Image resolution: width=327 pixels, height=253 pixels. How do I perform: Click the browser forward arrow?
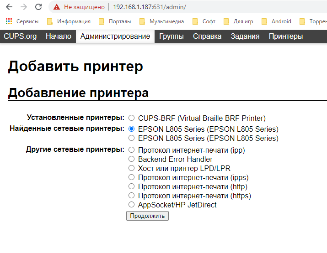click(24, 7)
